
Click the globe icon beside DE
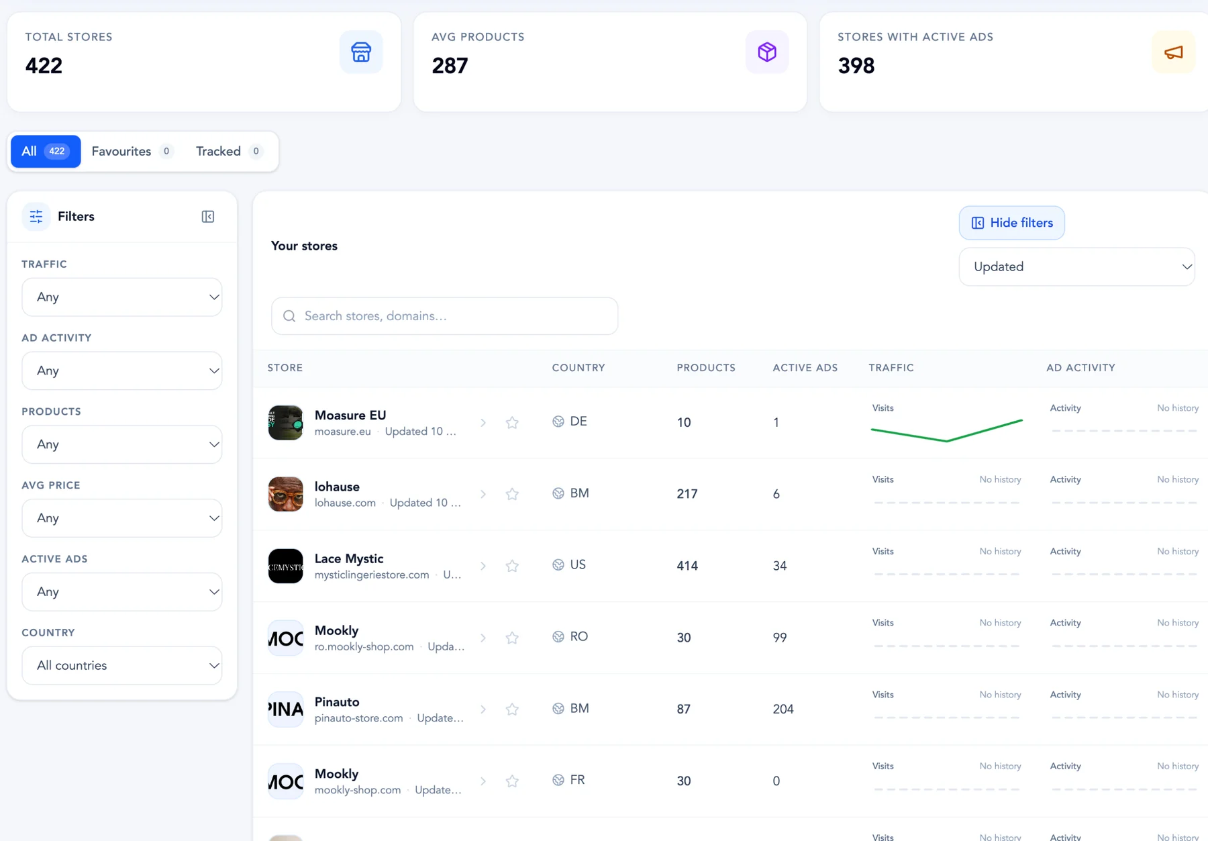pyautogui.click(x=558, y=422)
